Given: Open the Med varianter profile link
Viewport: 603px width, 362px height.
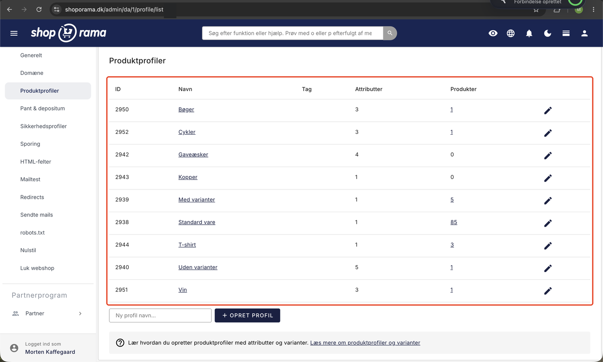Looking at the screenshot, I should pyautogui.click(x=197, y=200).
